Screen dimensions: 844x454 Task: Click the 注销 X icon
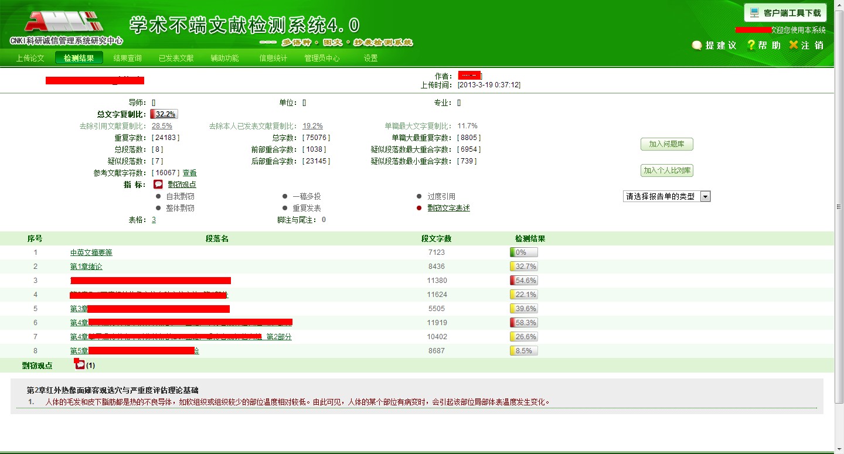tap(794, 45)
